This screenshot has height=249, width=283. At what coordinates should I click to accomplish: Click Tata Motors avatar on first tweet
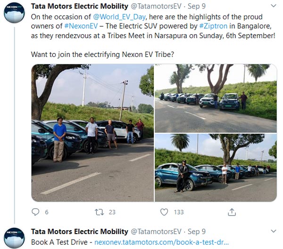coord(14,13)
